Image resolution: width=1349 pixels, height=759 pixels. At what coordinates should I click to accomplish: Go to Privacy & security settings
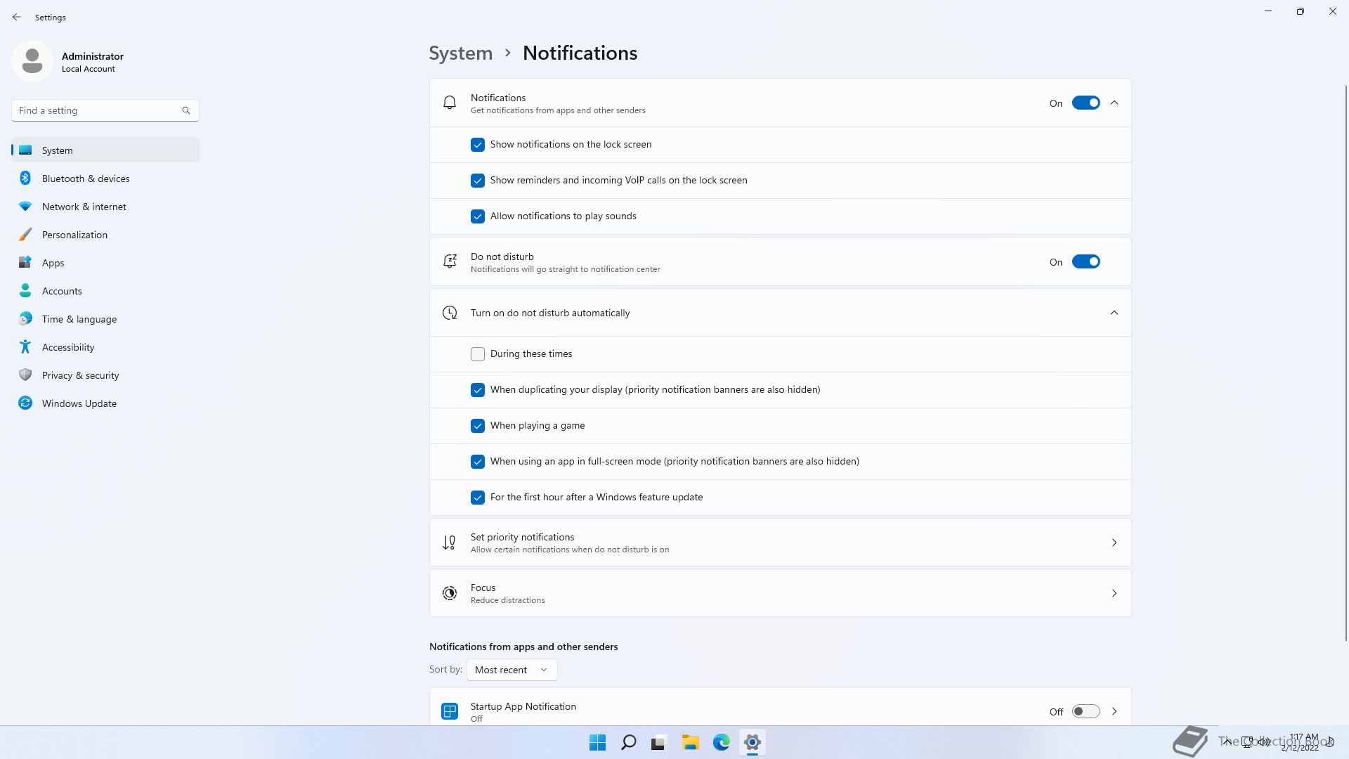pyautogui.click(x=80, y=375)
